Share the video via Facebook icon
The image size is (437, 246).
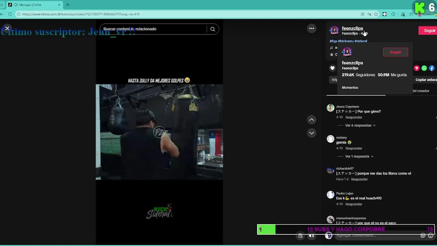coord(432,68)
